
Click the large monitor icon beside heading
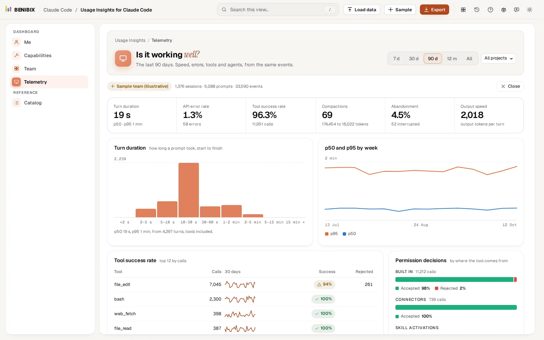click(123, 58)
